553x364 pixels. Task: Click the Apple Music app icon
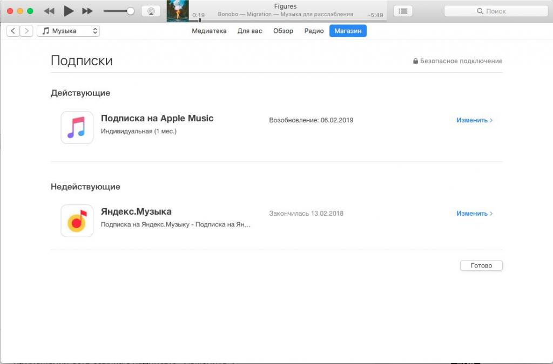(77, 127)
